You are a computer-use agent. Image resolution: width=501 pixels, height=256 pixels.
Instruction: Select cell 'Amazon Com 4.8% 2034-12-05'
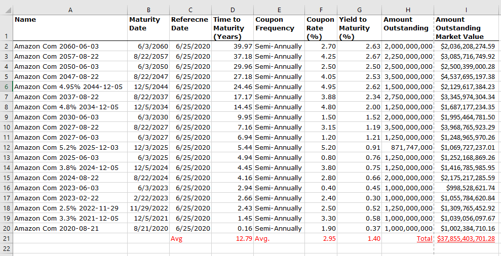(70, 107)
